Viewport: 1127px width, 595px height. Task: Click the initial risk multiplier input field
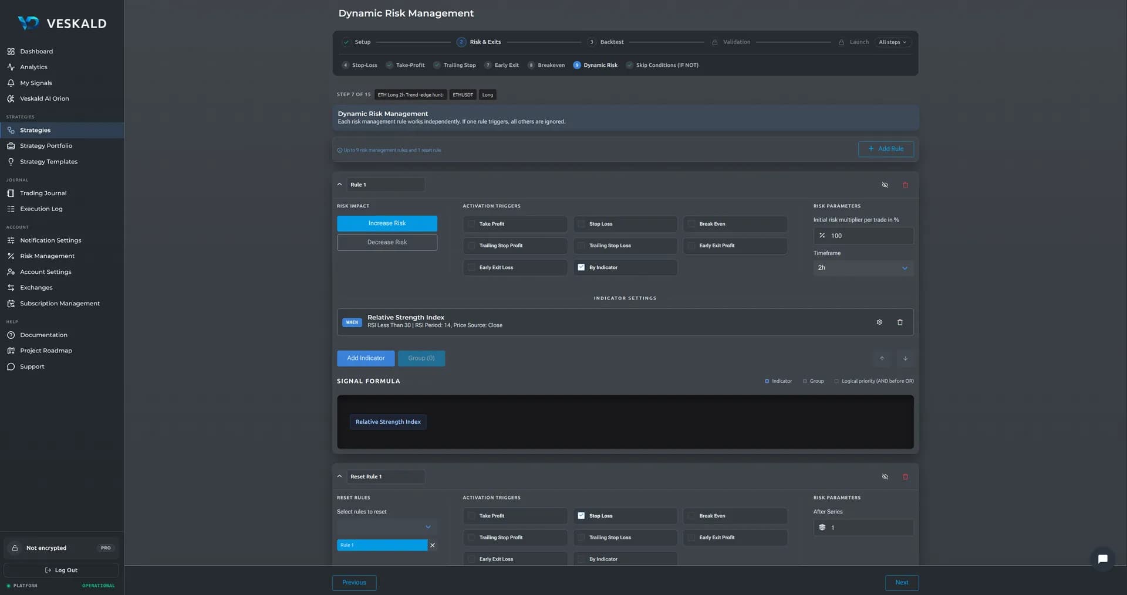point(863,236)
